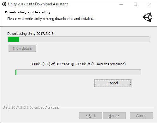This screenshot has width=157, height=123.
Task: Click the Show details button
Action: pyautogui.click(x=22, y=49)
